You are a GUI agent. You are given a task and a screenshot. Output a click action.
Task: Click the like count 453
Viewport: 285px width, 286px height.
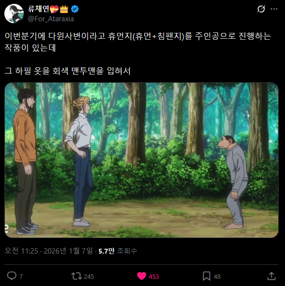(154, 277)
